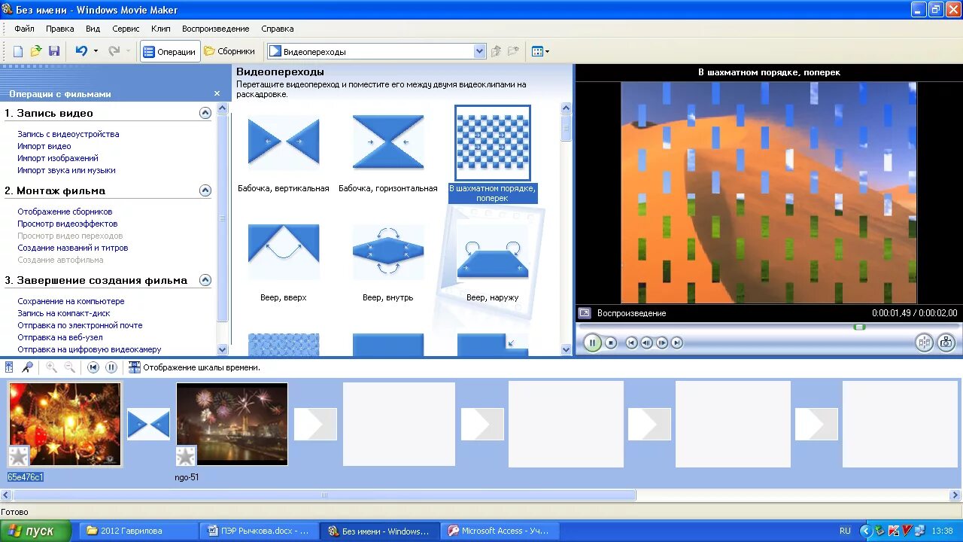Screen dimensions: 963x542
Task: Pause storyboard playback in the storyboard toolbar
Action: click(111, 367)
